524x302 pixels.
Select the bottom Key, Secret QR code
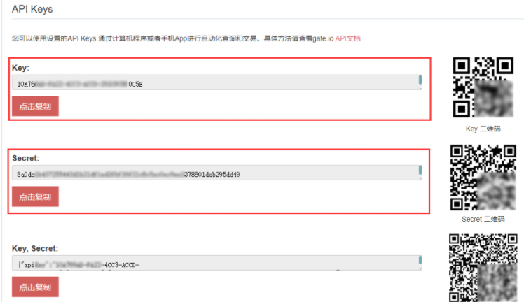click(482, 267)
